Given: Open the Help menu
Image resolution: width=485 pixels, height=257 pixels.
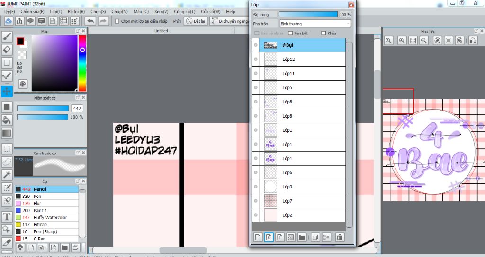Looking at the screenshot, I should point(231,11).
